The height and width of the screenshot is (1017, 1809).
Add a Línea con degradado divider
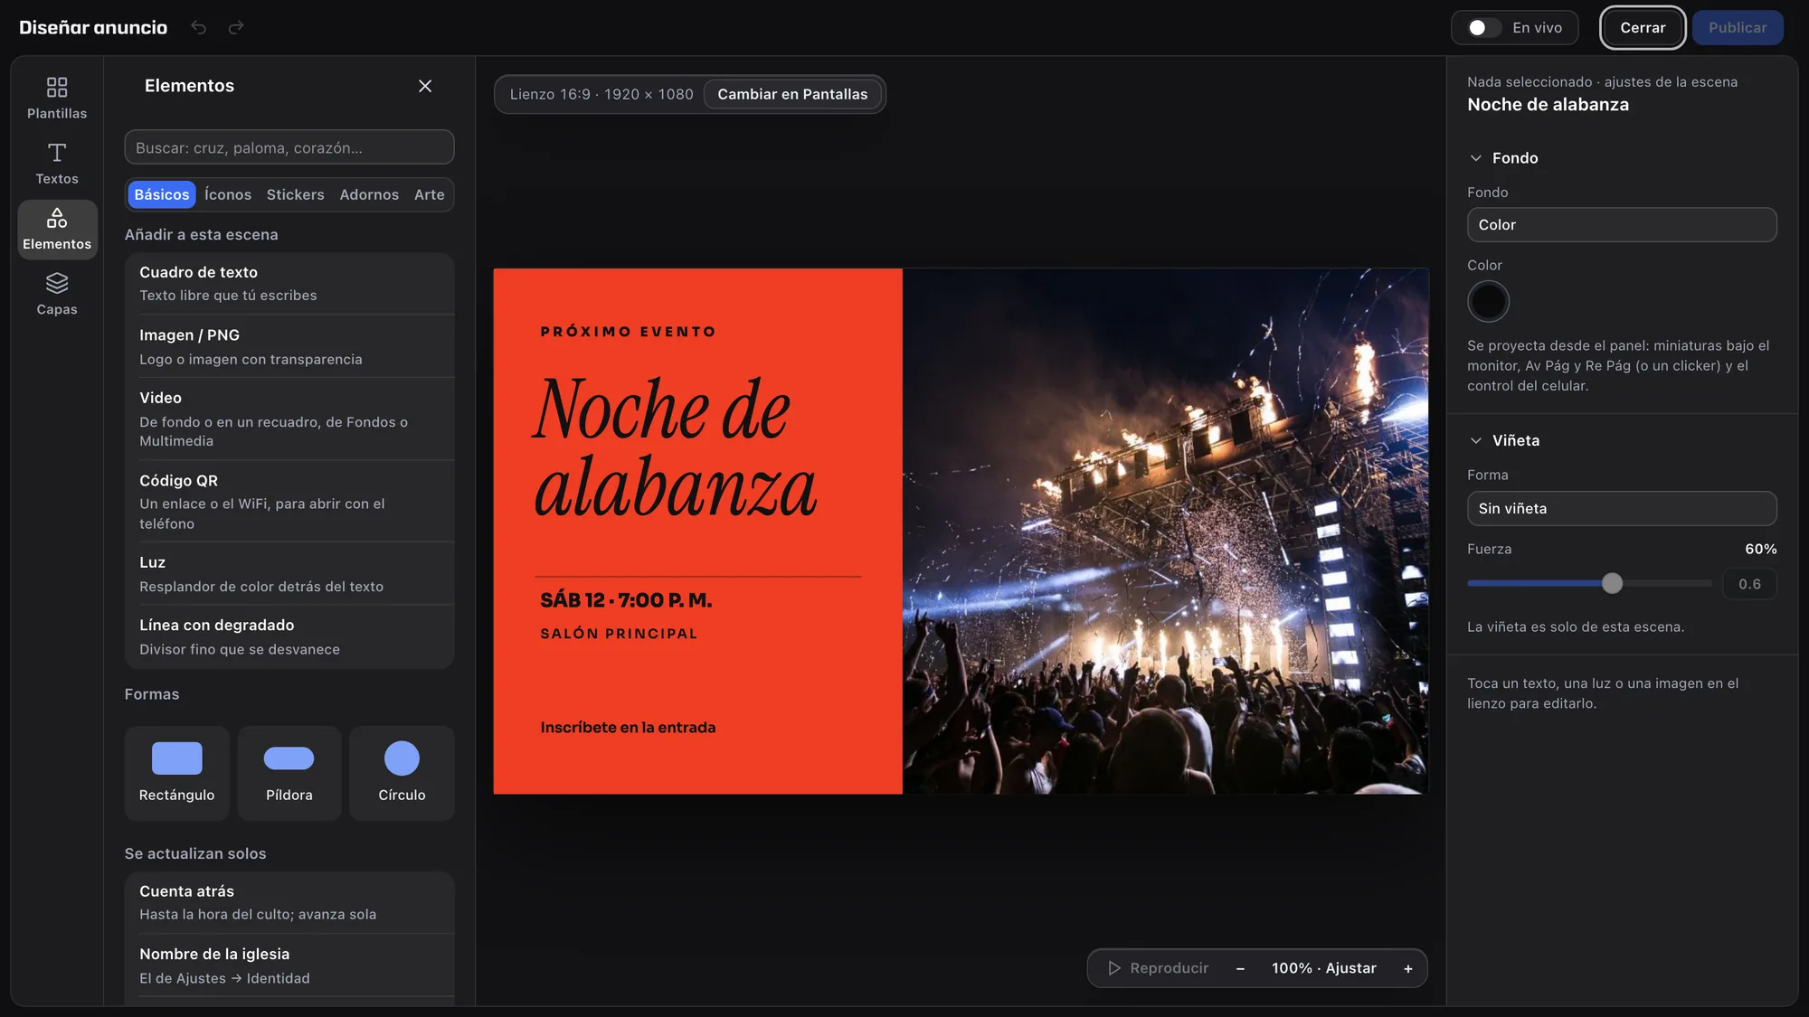click(289, 636)
